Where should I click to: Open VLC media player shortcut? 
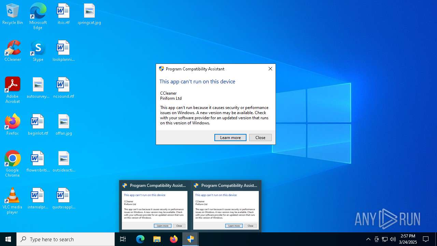point(13,201)
